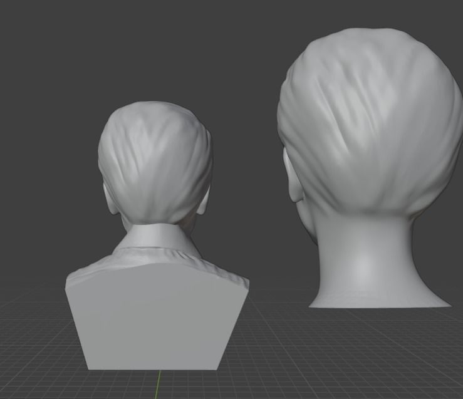This screenshot has height=399, width=463.
Task: Select the bust model with shoulders base
Action: [x=157, y=236]
